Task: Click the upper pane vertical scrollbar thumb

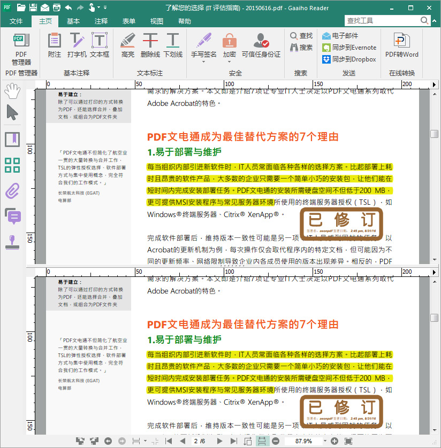Action: click(435, 134)
